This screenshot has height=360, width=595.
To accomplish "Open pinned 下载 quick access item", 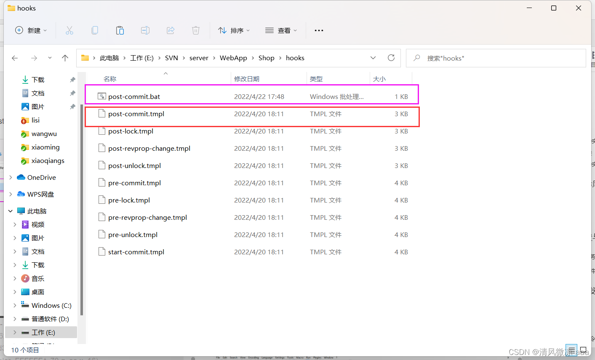I will 37,80.
